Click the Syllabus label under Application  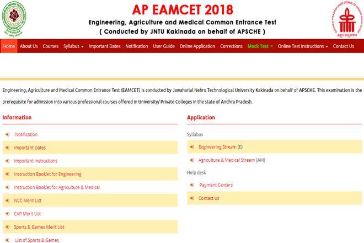click(x=195, y=134)
